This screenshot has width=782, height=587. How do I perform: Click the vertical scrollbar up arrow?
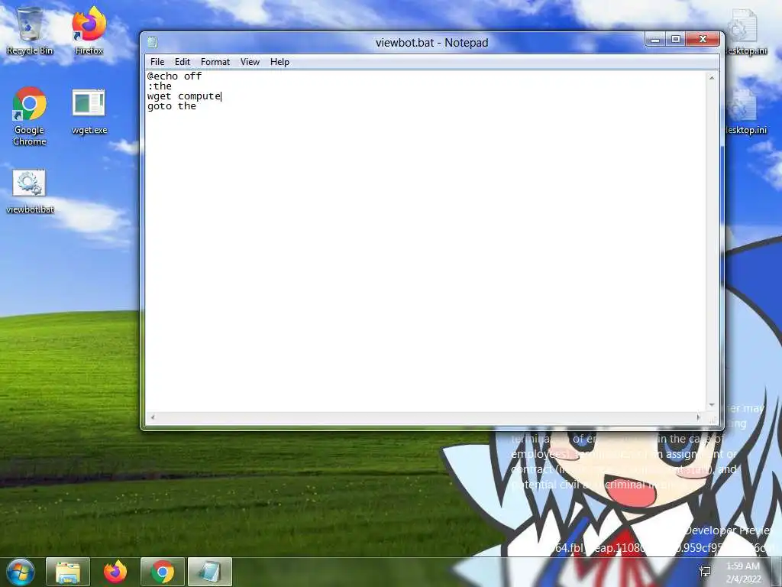pyautogui.click(x=712, y=78)
